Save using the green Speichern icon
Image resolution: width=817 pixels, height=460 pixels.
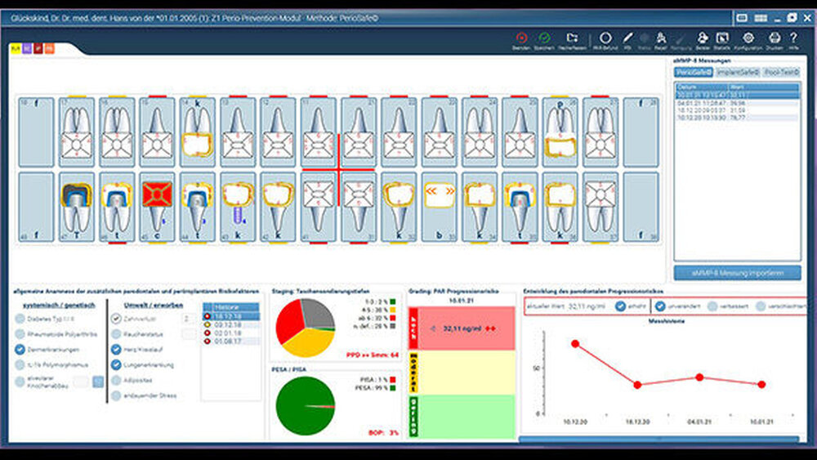tap(544, 38)
